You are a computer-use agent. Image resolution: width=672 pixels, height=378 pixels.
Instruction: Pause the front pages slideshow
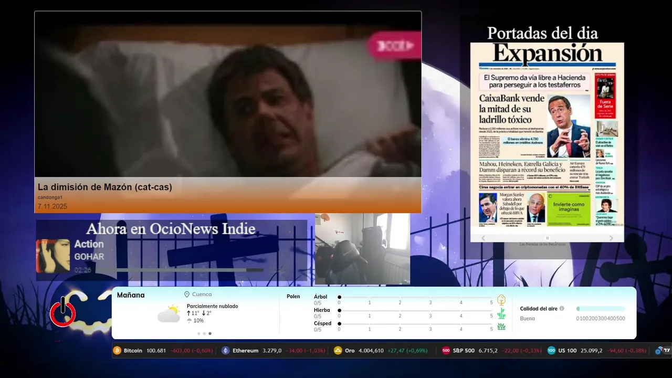[x=547, y=238]
